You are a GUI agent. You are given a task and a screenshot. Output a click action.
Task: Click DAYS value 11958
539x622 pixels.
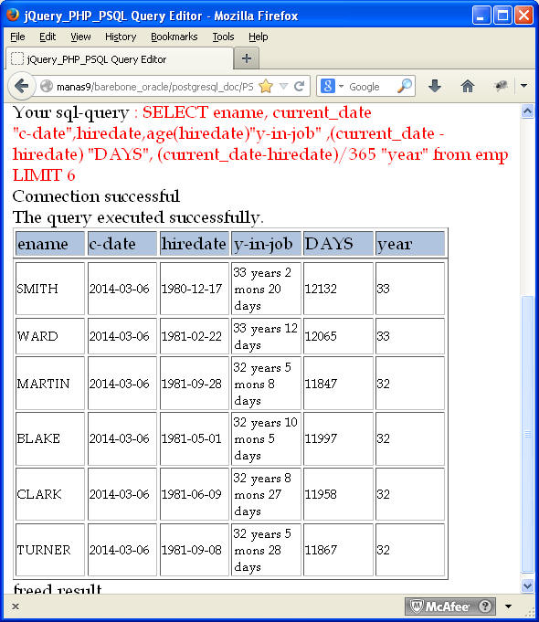[x=338, y=494]
